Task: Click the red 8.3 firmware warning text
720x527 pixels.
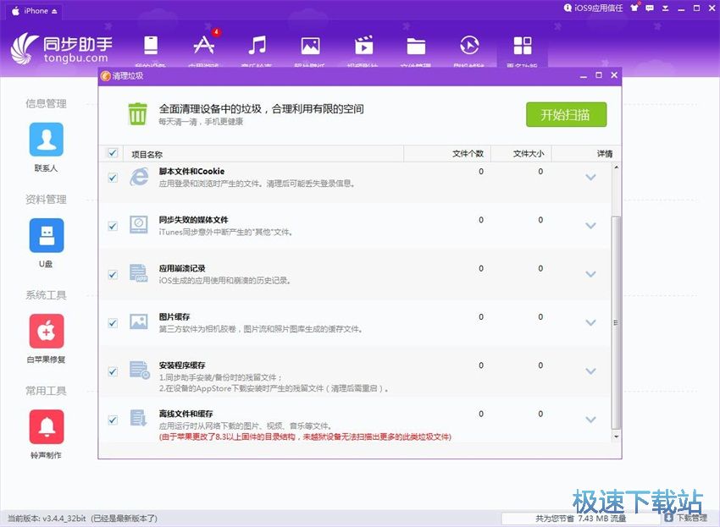Action: tap(305, 436)
